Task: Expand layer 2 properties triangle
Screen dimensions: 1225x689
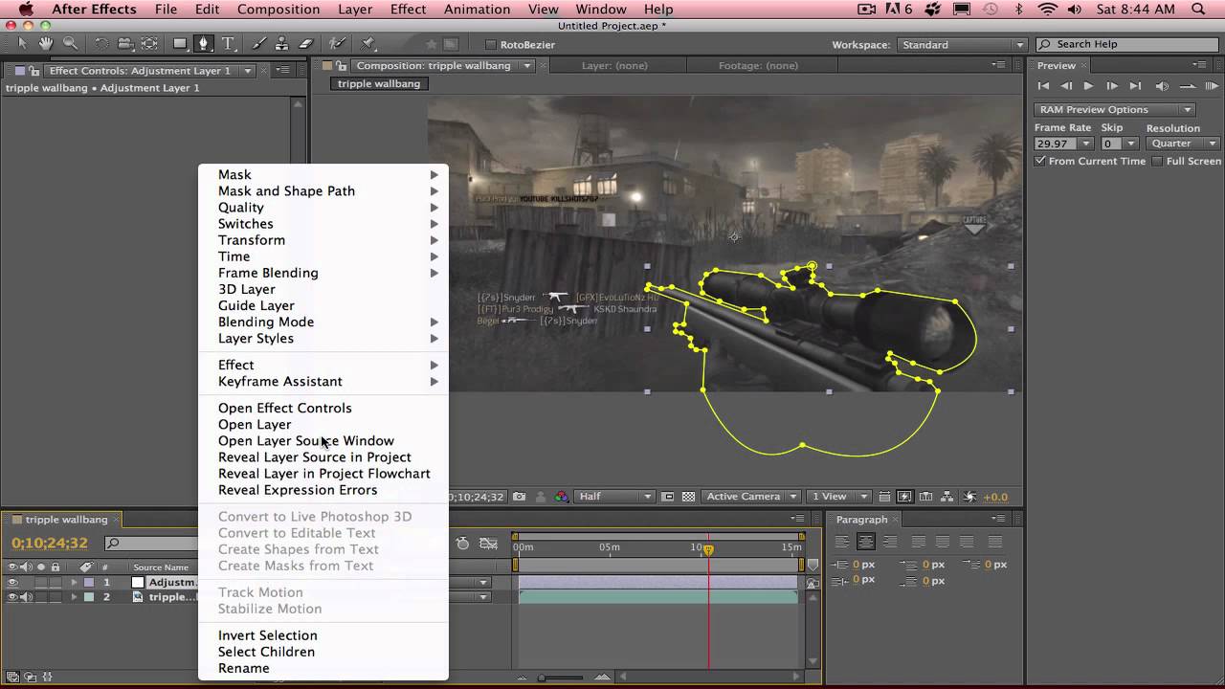Action: click(x=75, y=597)
